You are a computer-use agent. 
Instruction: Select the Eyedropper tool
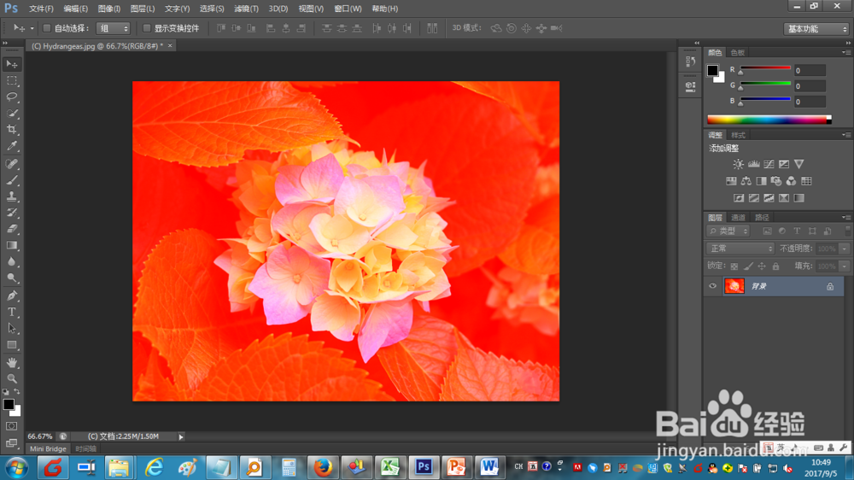11,146
